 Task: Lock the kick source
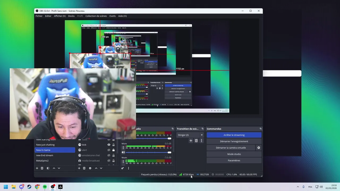pyautogui.click(x=113, y=145)
